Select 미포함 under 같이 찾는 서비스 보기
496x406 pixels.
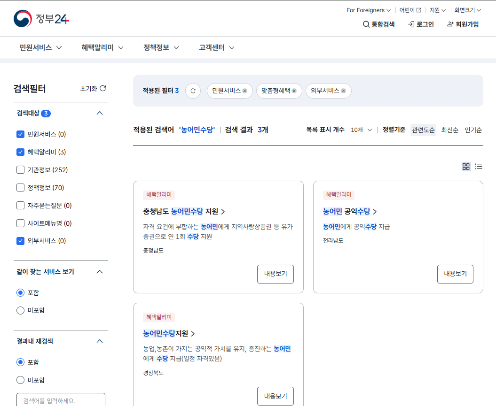coord(20,310)
